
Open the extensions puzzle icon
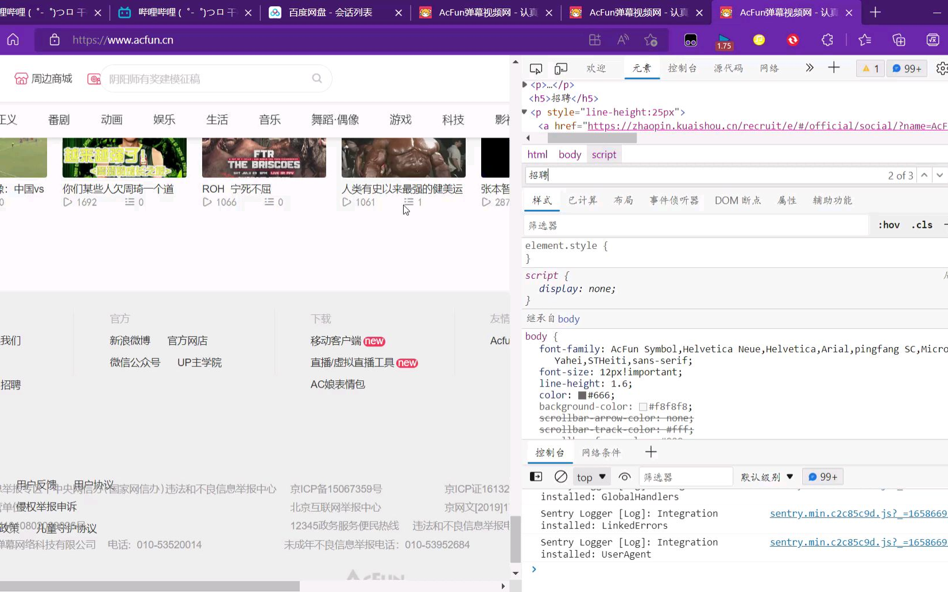tap(827, 40)
